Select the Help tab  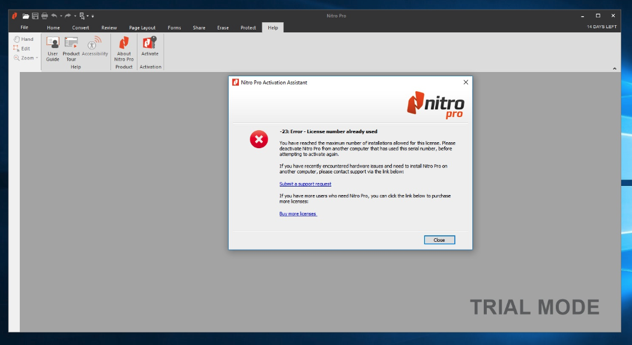[x=273, y=28]
